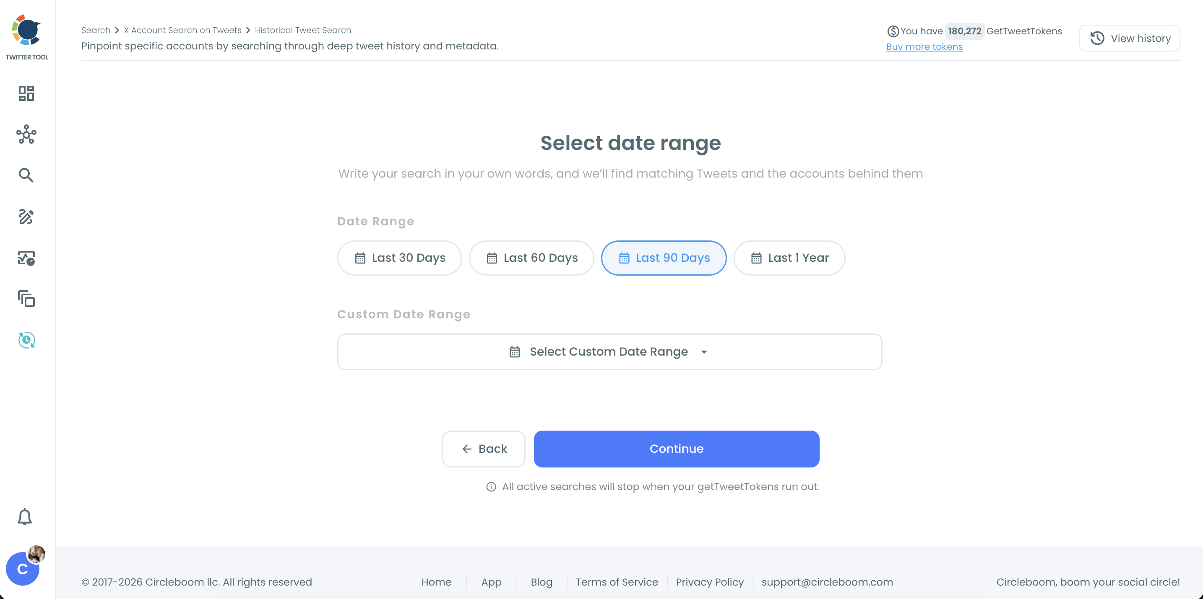Click the Historical Tweet Search breadcrumb
The image size is (1203, 599).
tap(302, 30)
